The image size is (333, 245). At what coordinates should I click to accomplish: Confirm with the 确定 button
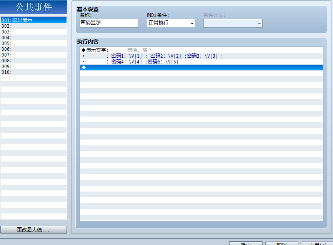click(245, 243)
